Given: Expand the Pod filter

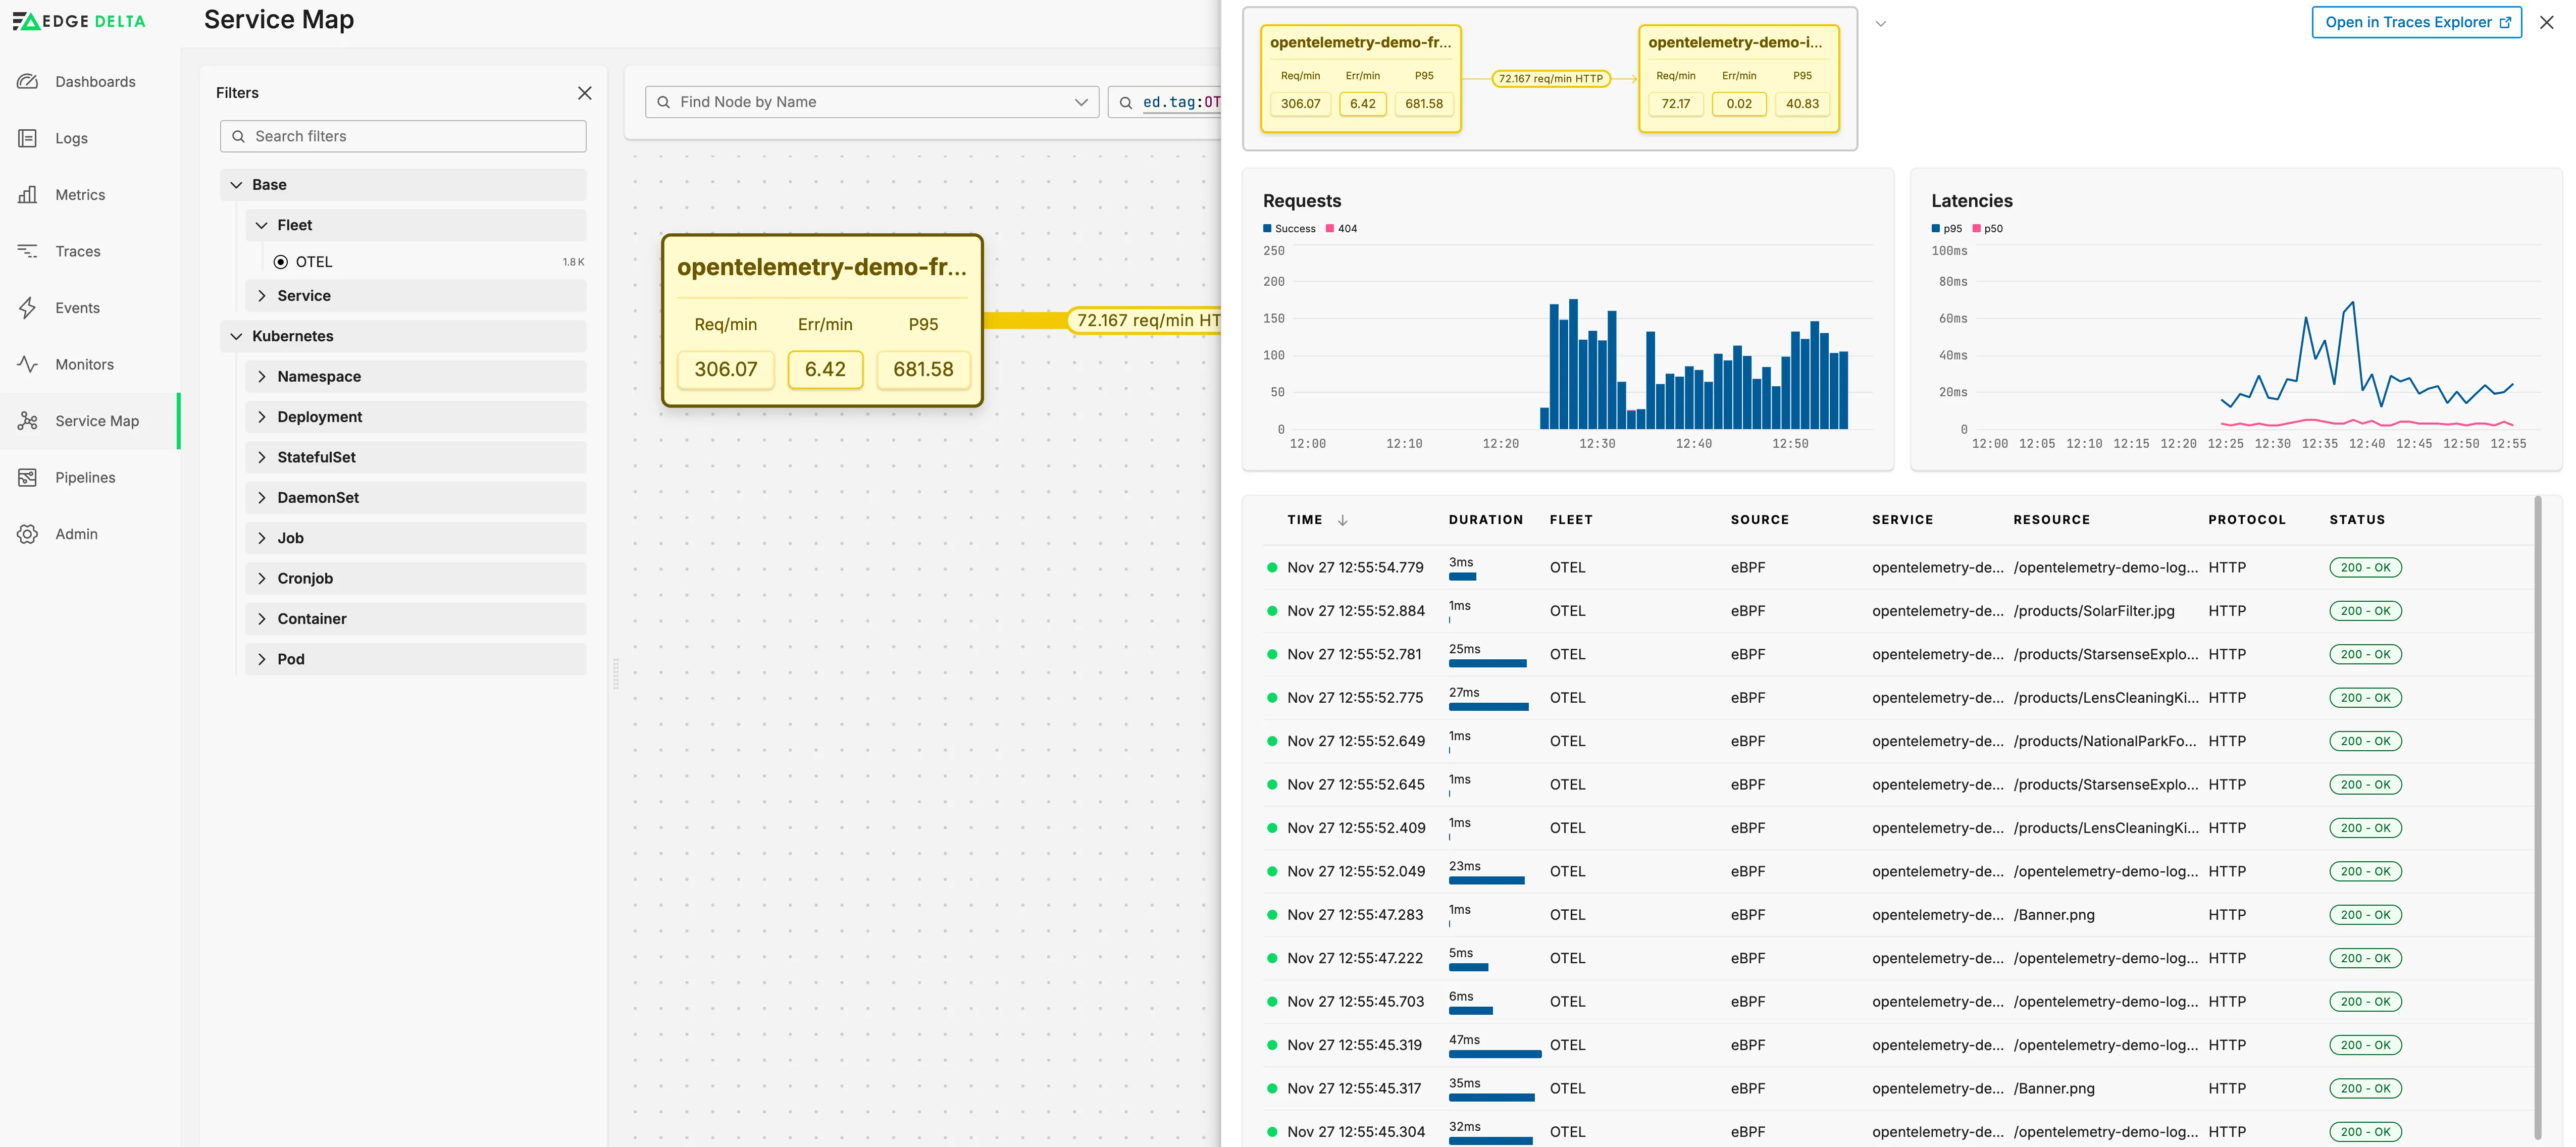Looking at the screenshot, I should [x=416, y=659].
